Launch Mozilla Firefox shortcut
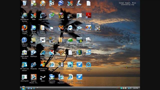Viewport: 160px width, 90px height. [24, 29]
